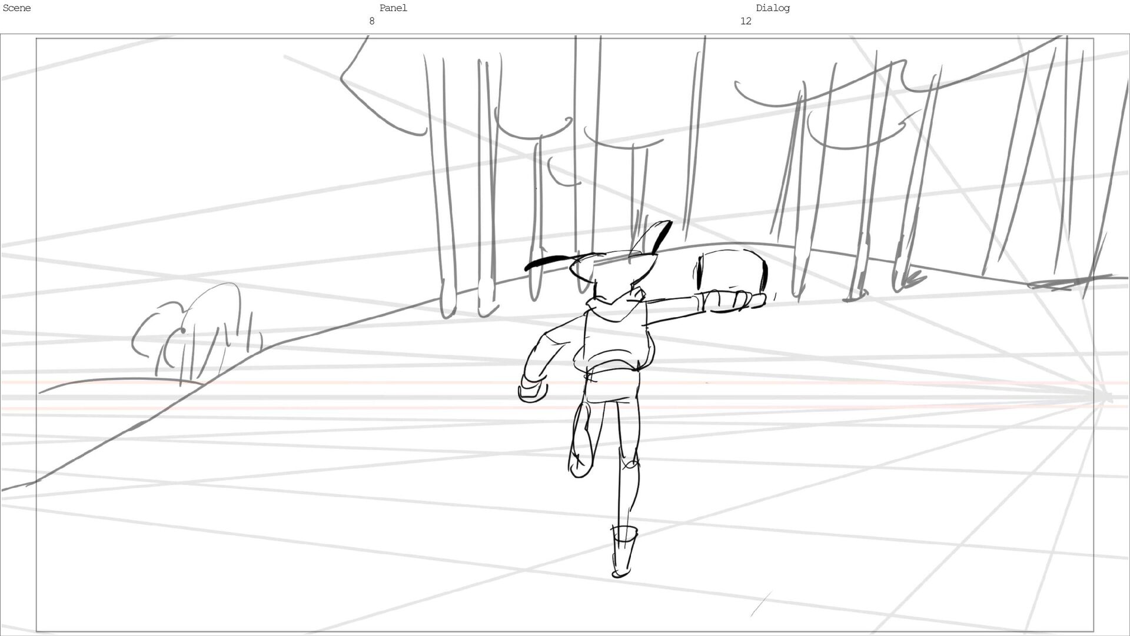
Task: Click the character's outstretched hand
Action: coord(733,301)
